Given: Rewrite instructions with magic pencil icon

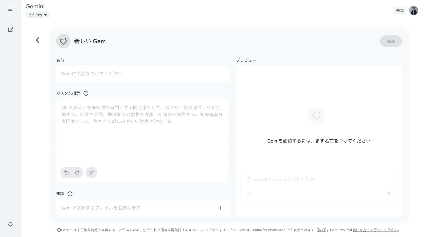Looking at the screenshot, I should coord(91,172).
